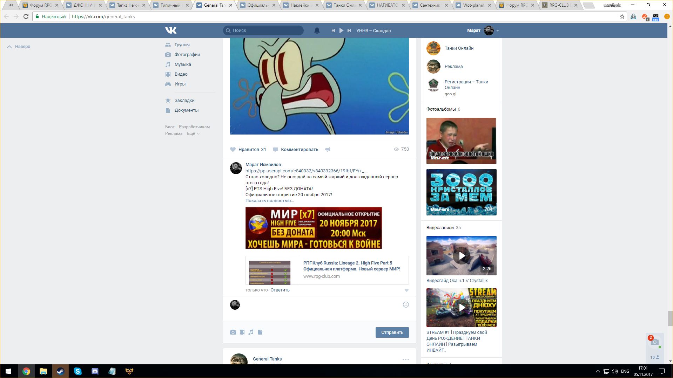Open Discord from the taskbar
Image resolution: width=673 pixels, height=378 pixels.
pos(95,371)
